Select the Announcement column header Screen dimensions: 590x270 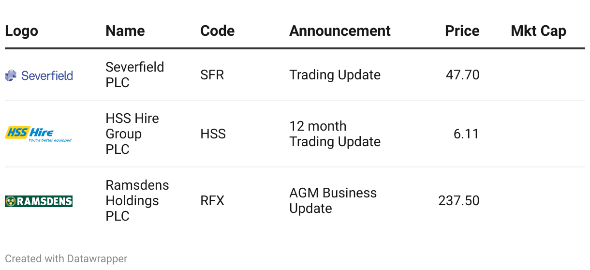(339, 31)
